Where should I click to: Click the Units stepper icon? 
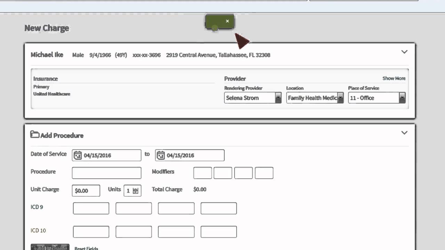[x=136, y=191]
